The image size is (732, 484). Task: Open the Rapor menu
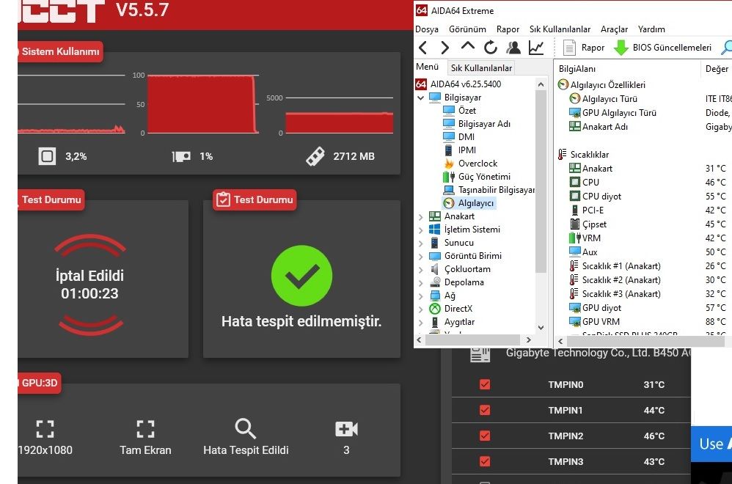[508, 29]
